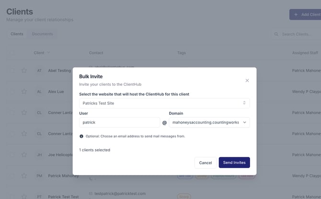
Task: Click the optional email info icon
Action: pos(81,136)
